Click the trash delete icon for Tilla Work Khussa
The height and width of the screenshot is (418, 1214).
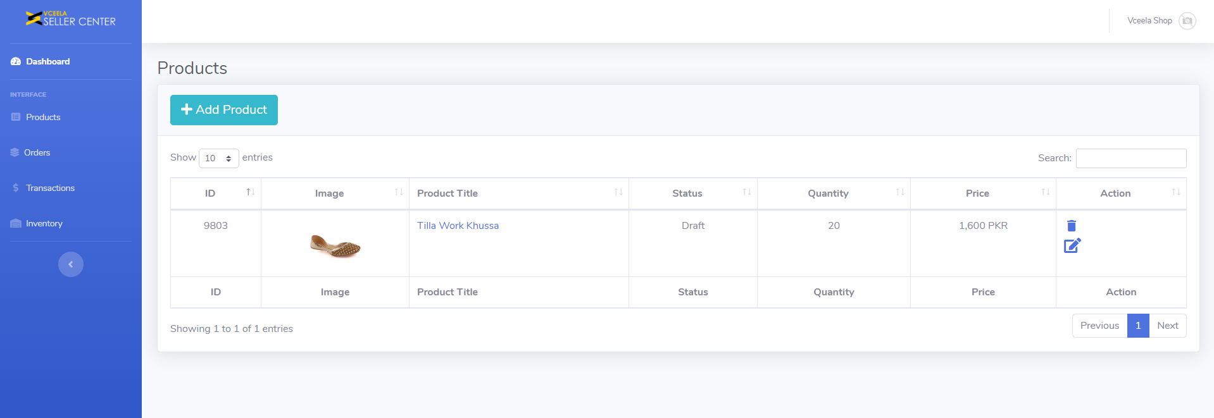click(1071, 226)
